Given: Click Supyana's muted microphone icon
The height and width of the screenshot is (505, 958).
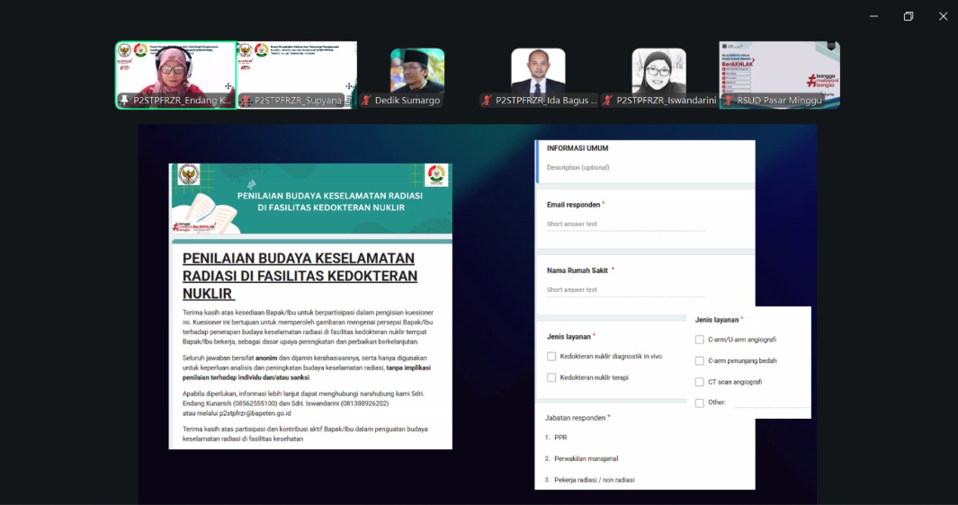Looking at the screenshot, I should pyautogui.click(x=246, y=101).
